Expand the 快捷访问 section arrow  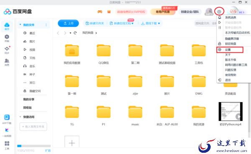(20, 117)
